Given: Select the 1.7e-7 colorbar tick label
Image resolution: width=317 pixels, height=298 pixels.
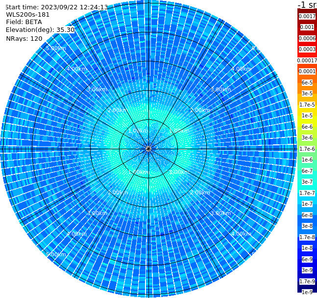Looking at the screenshot, I should point(307,193).
